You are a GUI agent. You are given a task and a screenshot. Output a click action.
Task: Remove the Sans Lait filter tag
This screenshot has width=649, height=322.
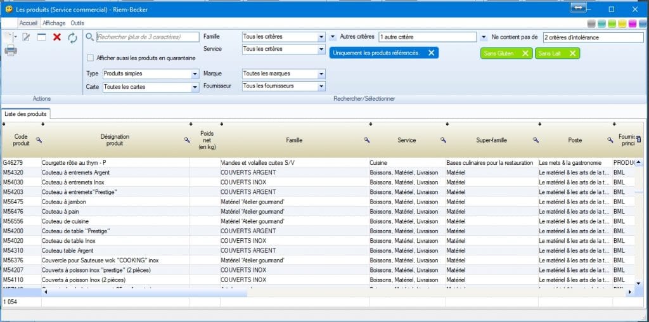coord(572,53)
